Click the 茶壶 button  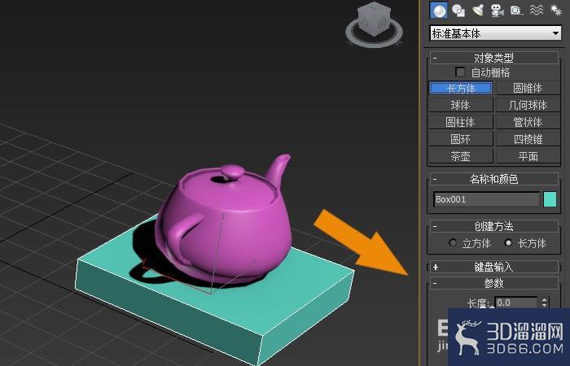[x=461, y=156]
